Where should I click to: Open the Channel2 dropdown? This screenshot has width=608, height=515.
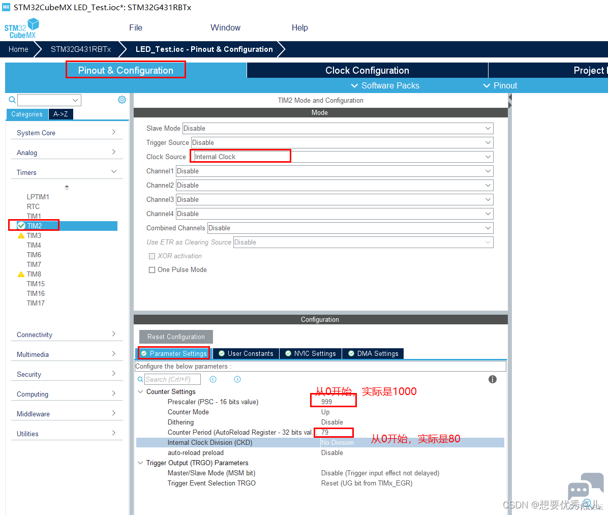pos(335,186)
